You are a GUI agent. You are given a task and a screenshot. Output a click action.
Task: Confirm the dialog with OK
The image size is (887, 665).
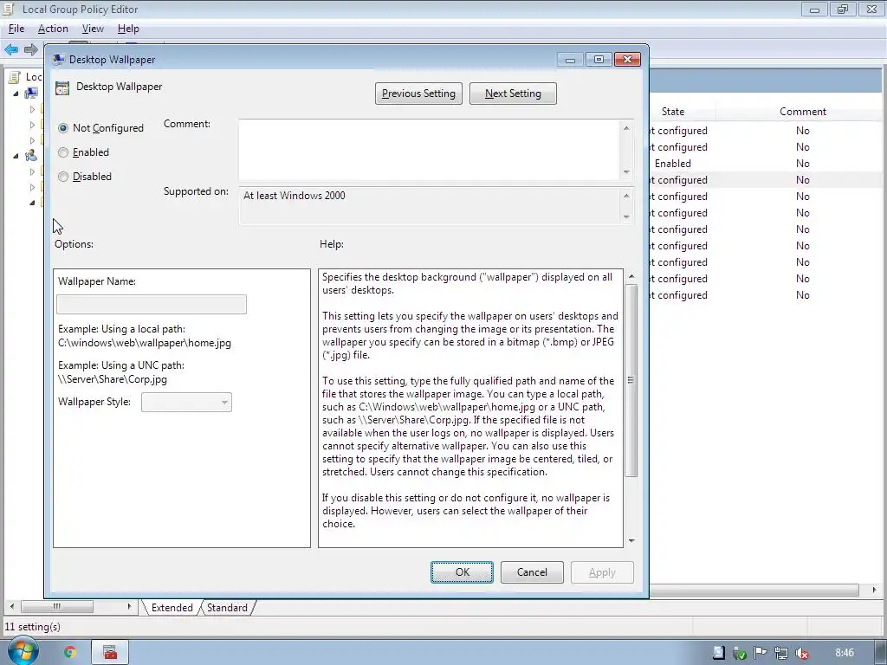pos(462,572)
